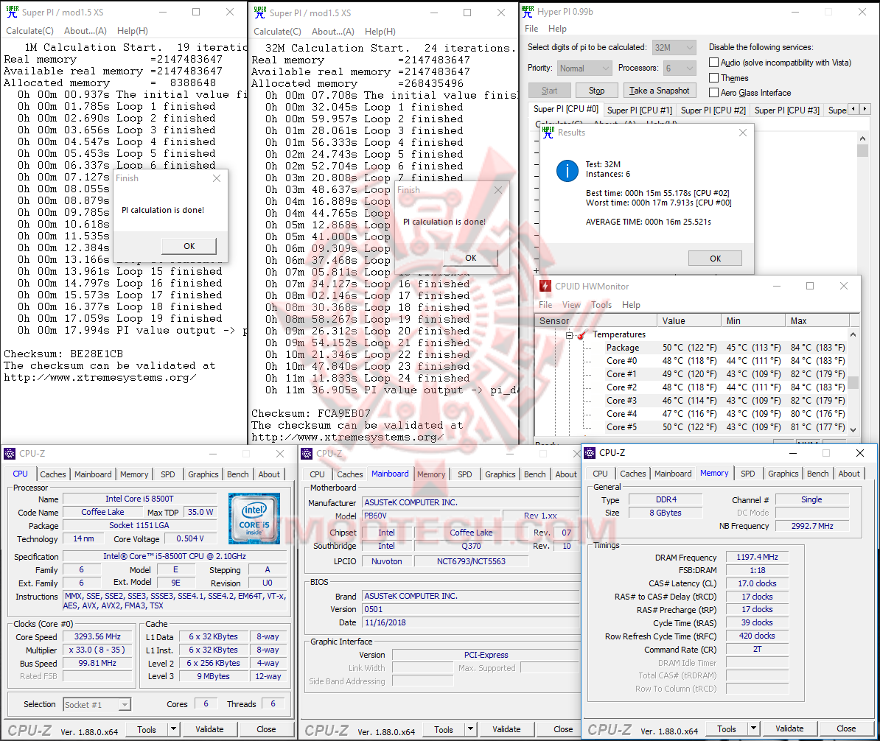Switch to Graphics tab in CPU-Z CPU window
Viewport: 880px width, 741px height.
pos(203,474)
